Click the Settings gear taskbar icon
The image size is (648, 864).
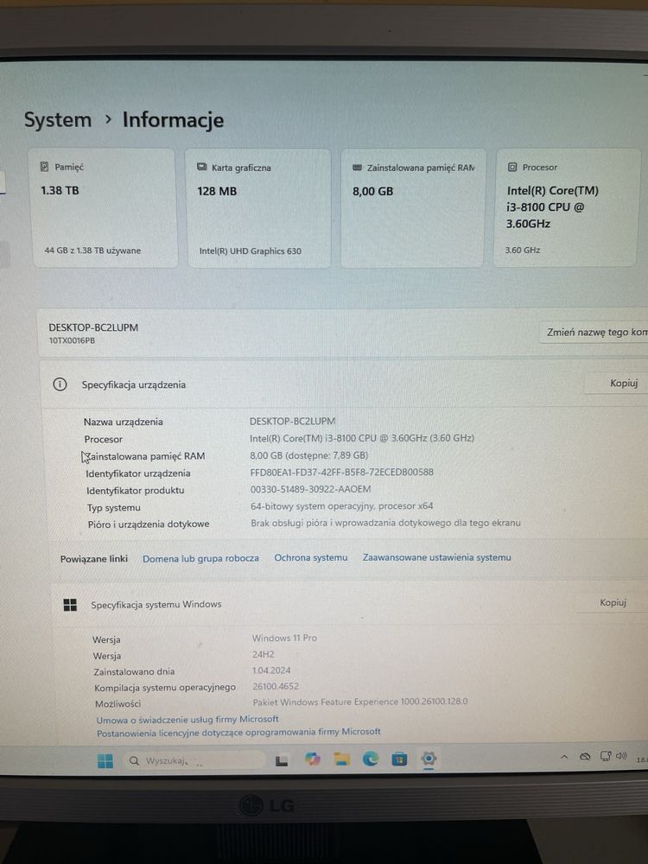click(429, 759)
